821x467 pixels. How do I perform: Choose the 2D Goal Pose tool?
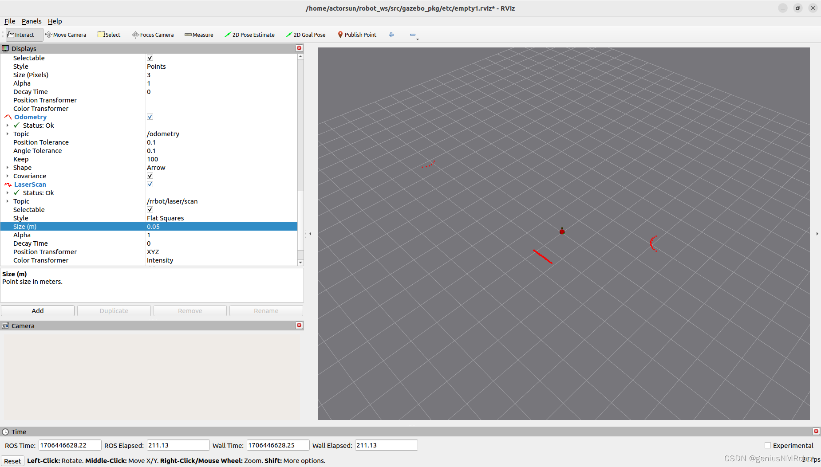(306, 35)
